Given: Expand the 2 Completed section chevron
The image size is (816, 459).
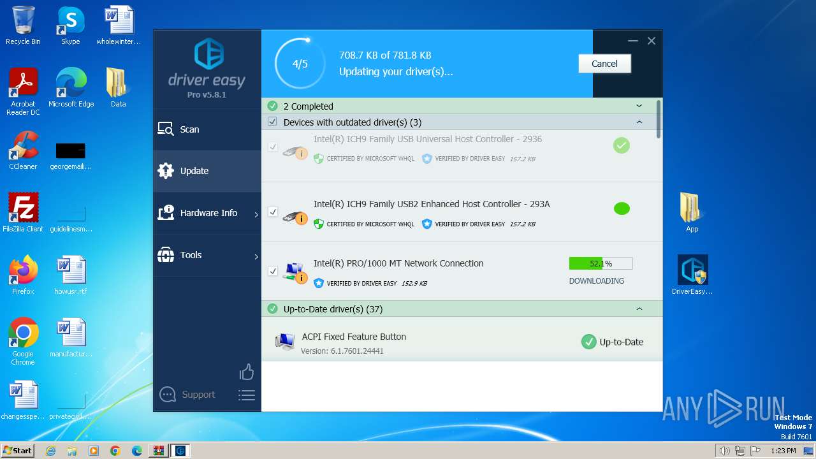Looking at the screenshot, I should click(639, 106).
